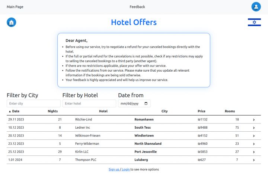This screenshot has width=268, height=179.
Task: Click the blue home icon
Action: click(x=12, y=22)
